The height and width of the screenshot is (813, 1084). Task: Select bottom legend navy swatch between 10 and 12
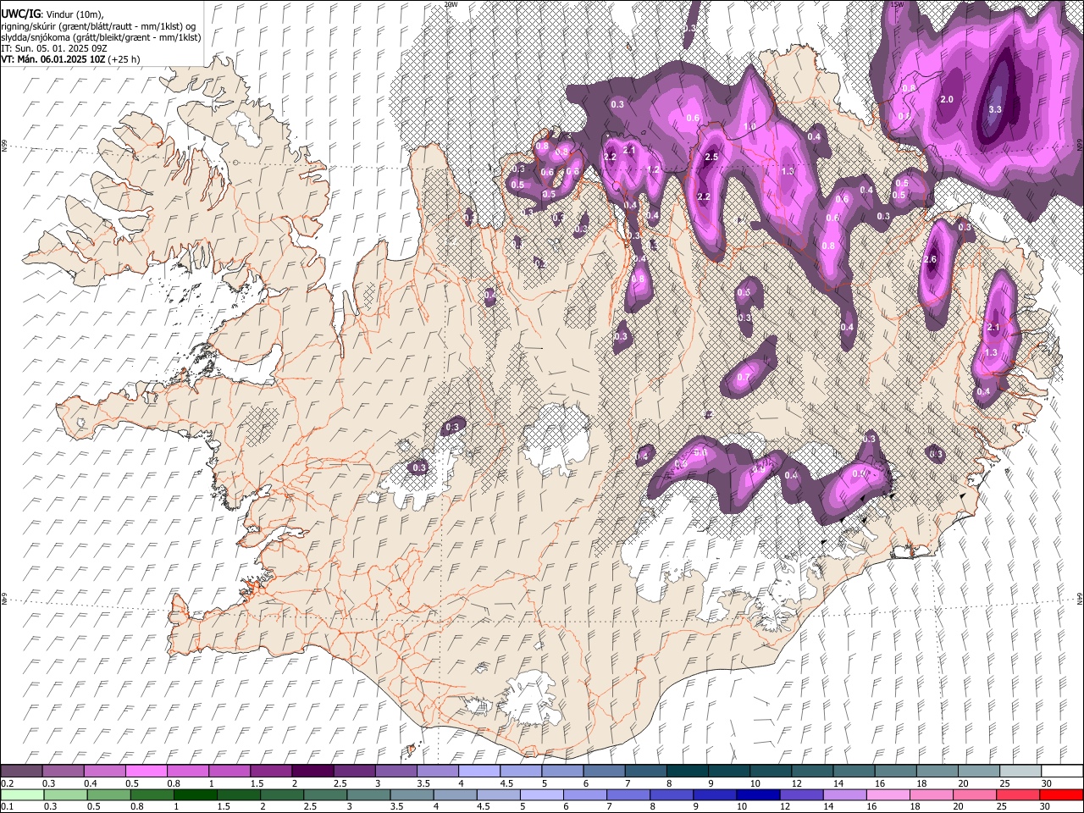[x=758, y=795]
